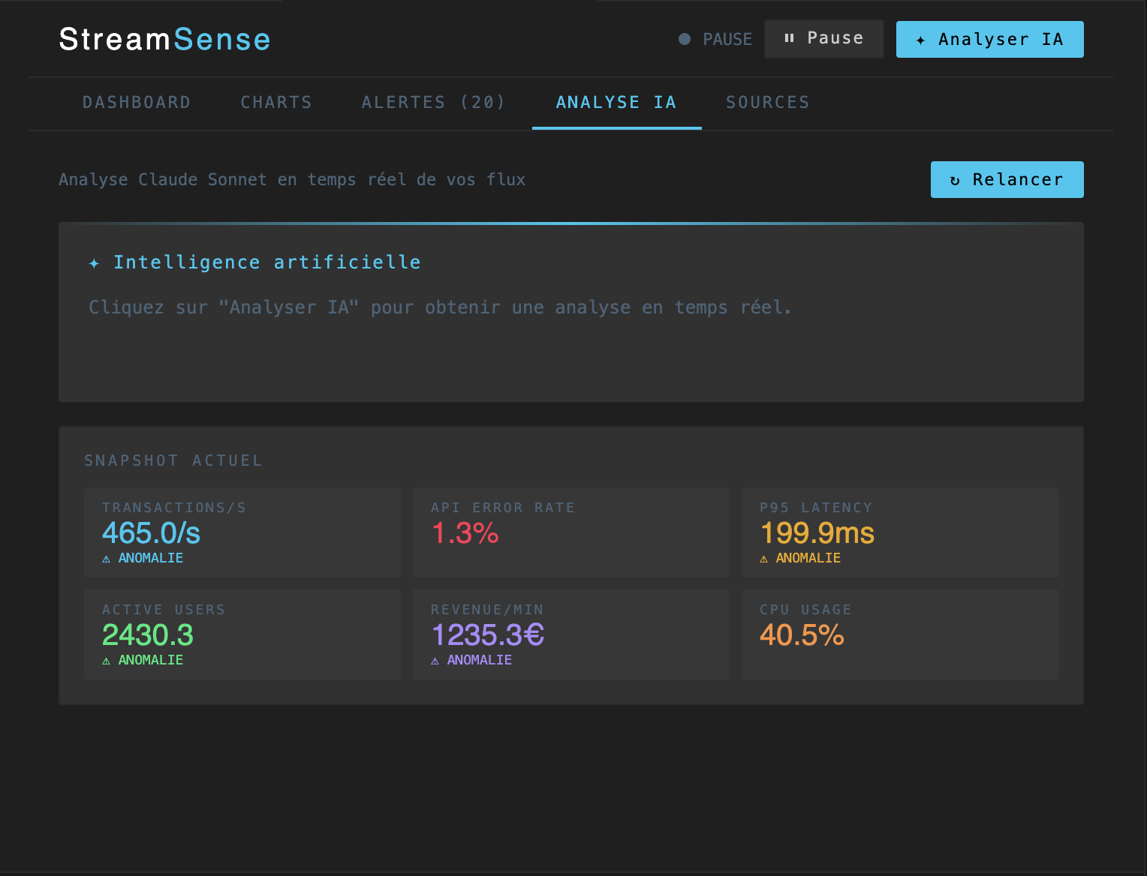The image size is (1147, 876).
Task: Toggle the Analyser IA live analysis
Action: tap(989, 39)
